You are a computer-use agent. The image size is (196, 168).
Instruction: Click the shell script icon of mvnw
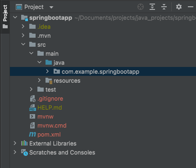tap(32, 116)
